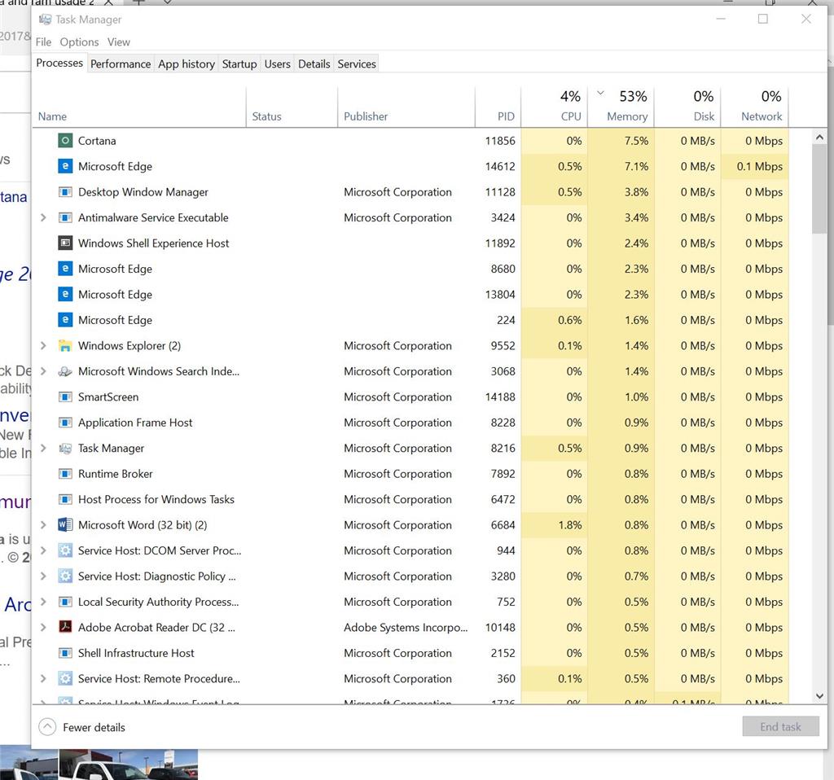The image size is (834, 780).
Task: Expand the Microsoft Word (32 bit) group
Action: pyautogui.click(x=43, y=525)
